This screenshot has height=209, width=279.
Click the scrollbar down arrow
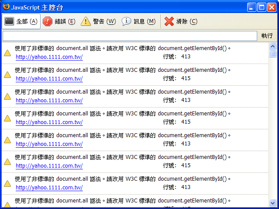coord(272,202)
